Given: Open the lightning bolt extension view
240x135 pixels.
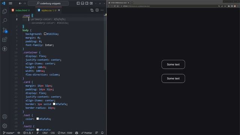Looking at the screenshot, I should tap(4, 49).
